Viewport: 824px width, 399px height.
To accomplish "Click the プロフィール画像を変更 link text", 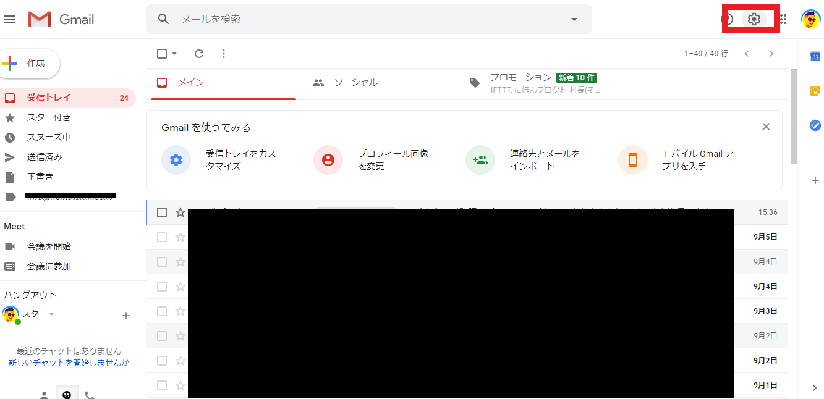I will tap(393, 160).
